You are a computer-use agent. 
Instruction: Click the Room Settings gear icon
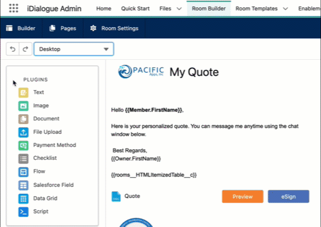93,28
